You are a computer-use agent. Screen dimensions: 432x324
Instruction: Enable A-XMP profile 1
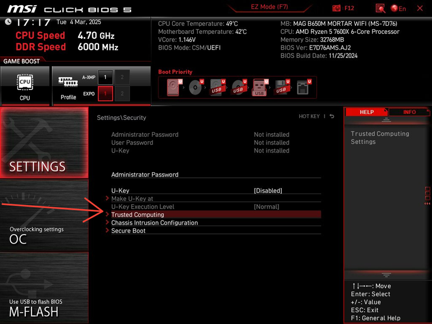(x=105, y=77)
